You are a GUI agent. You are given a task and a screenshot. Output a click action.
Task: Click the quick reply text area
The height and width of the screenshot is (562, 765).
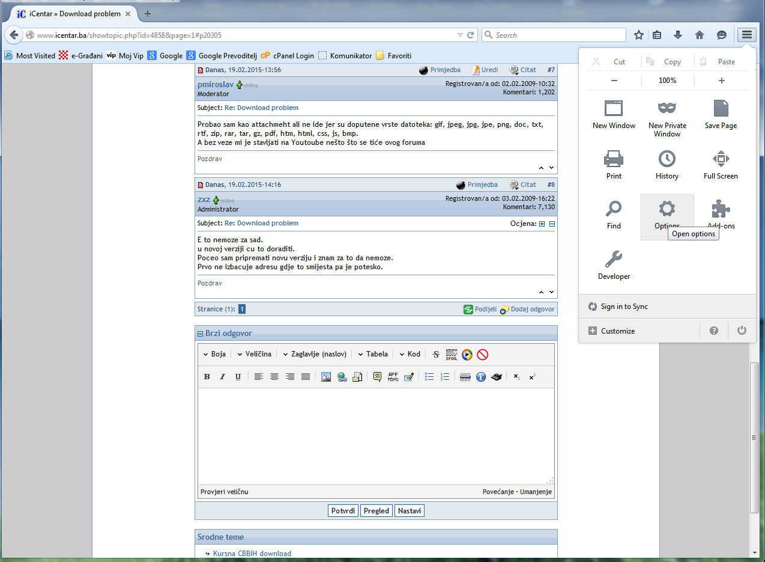(x=376, y=436)
